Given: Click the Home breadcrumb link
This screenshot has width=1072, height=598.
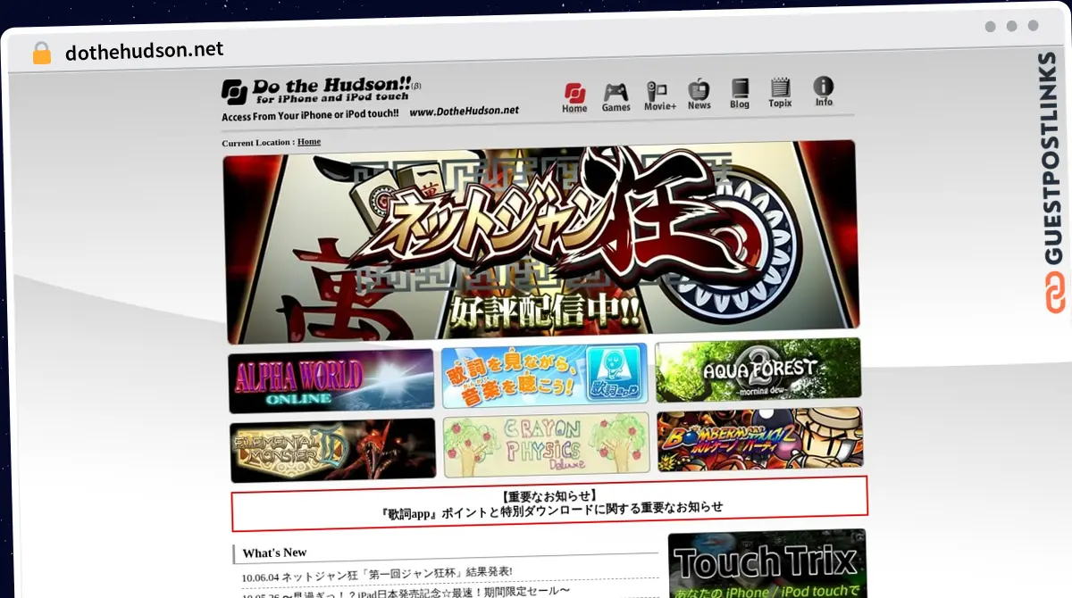Looking at the screenshot, I should [309, 142].
